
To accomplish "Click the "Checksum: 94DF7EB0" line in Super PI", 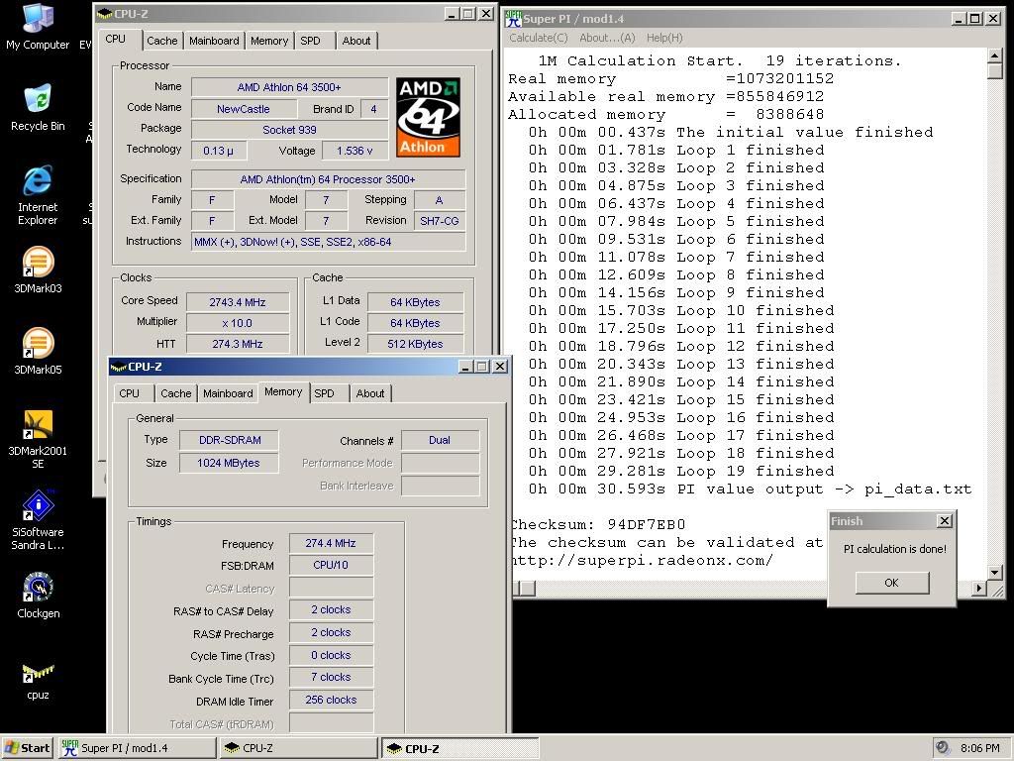I will pos(599,524).
